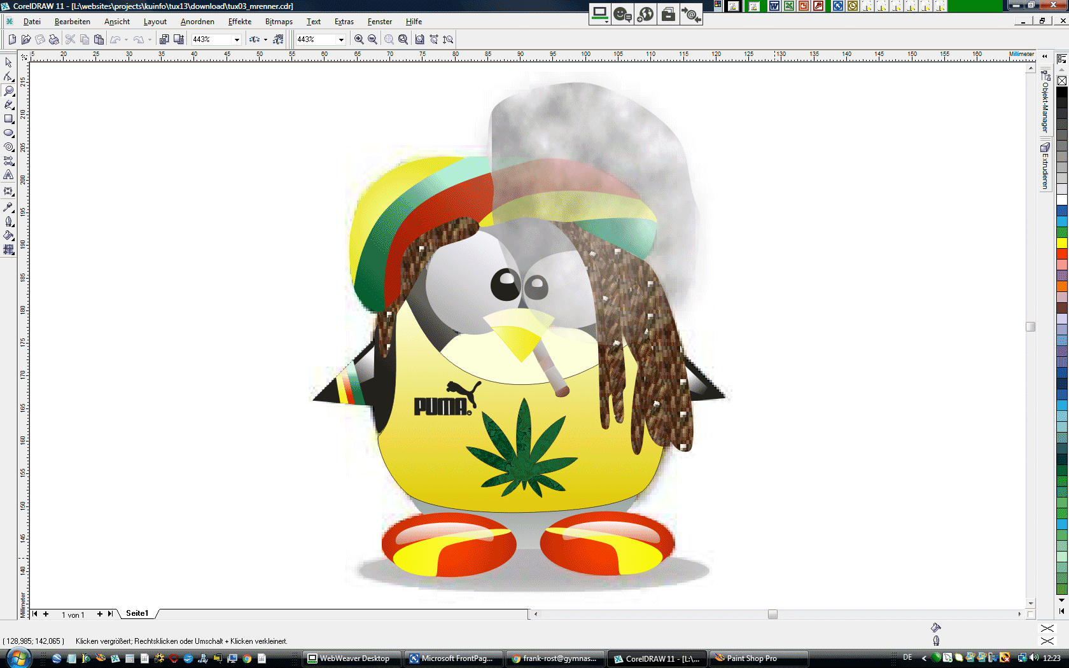
Task: Select the Interactive Mesh Fill tool
Action: click(x=8, y=249)
